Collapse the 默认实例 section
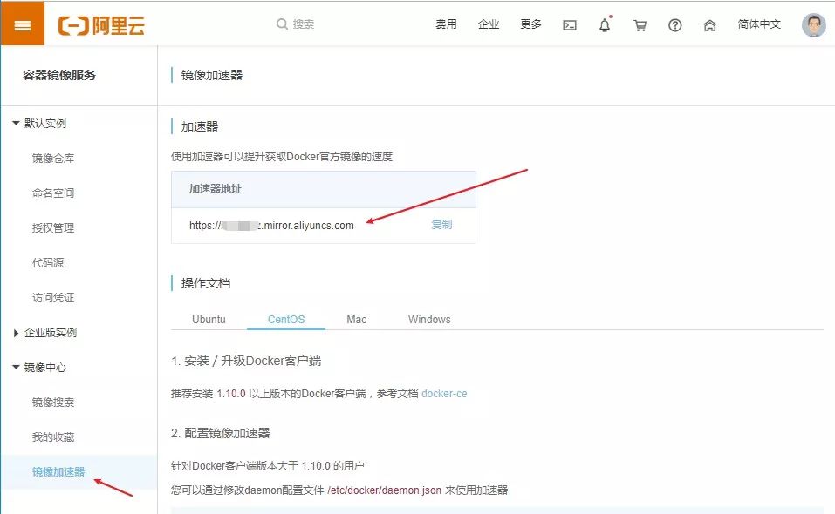Image resolution: width=835 pixels, height=514 pixels. pyautogui.click(x=16, y=124)
